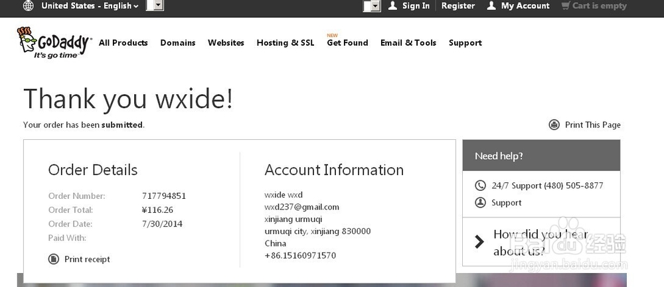Open the Email & Tools menu
Image resolution: width=664 pixels, height=287 pixels.
pyautogui.click(x=408, y=42)
